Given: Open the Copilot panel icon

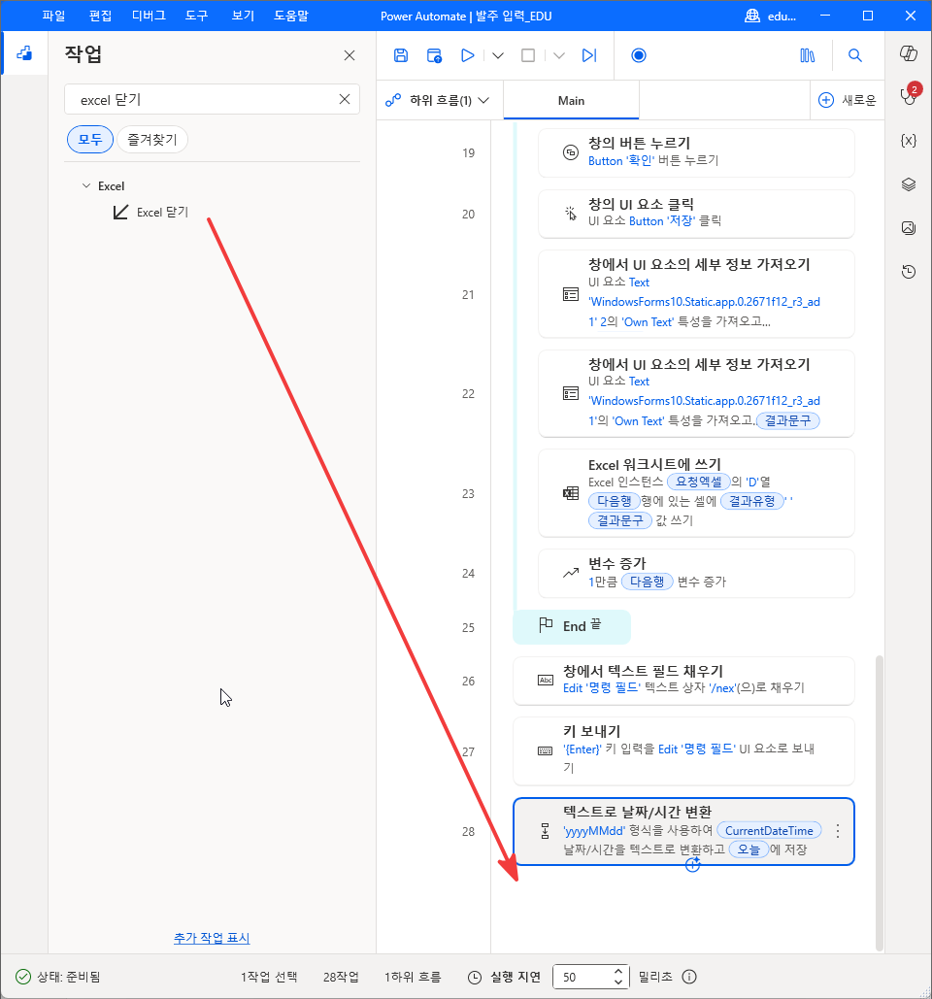Looking at the screenshot, I should (x=909, y=53).
